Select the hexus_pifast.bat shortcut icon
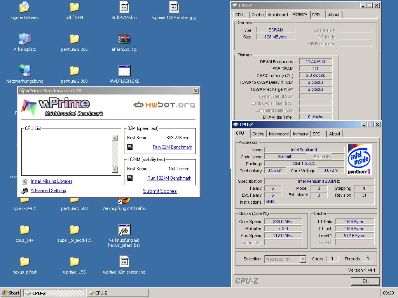Screen dimensions: 398x298 point(124,230)
